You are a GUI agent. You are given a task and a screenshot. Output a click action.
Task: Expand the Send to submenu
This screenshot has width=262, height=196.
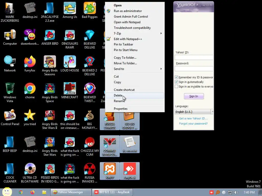click(x=135, y=69)
